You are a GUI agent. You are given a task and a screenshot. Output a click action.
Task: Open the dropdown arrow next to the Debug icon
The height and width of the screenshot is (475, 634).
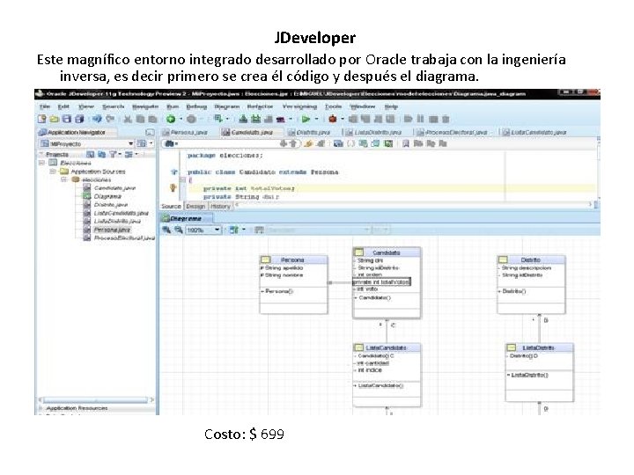[343, 119]
